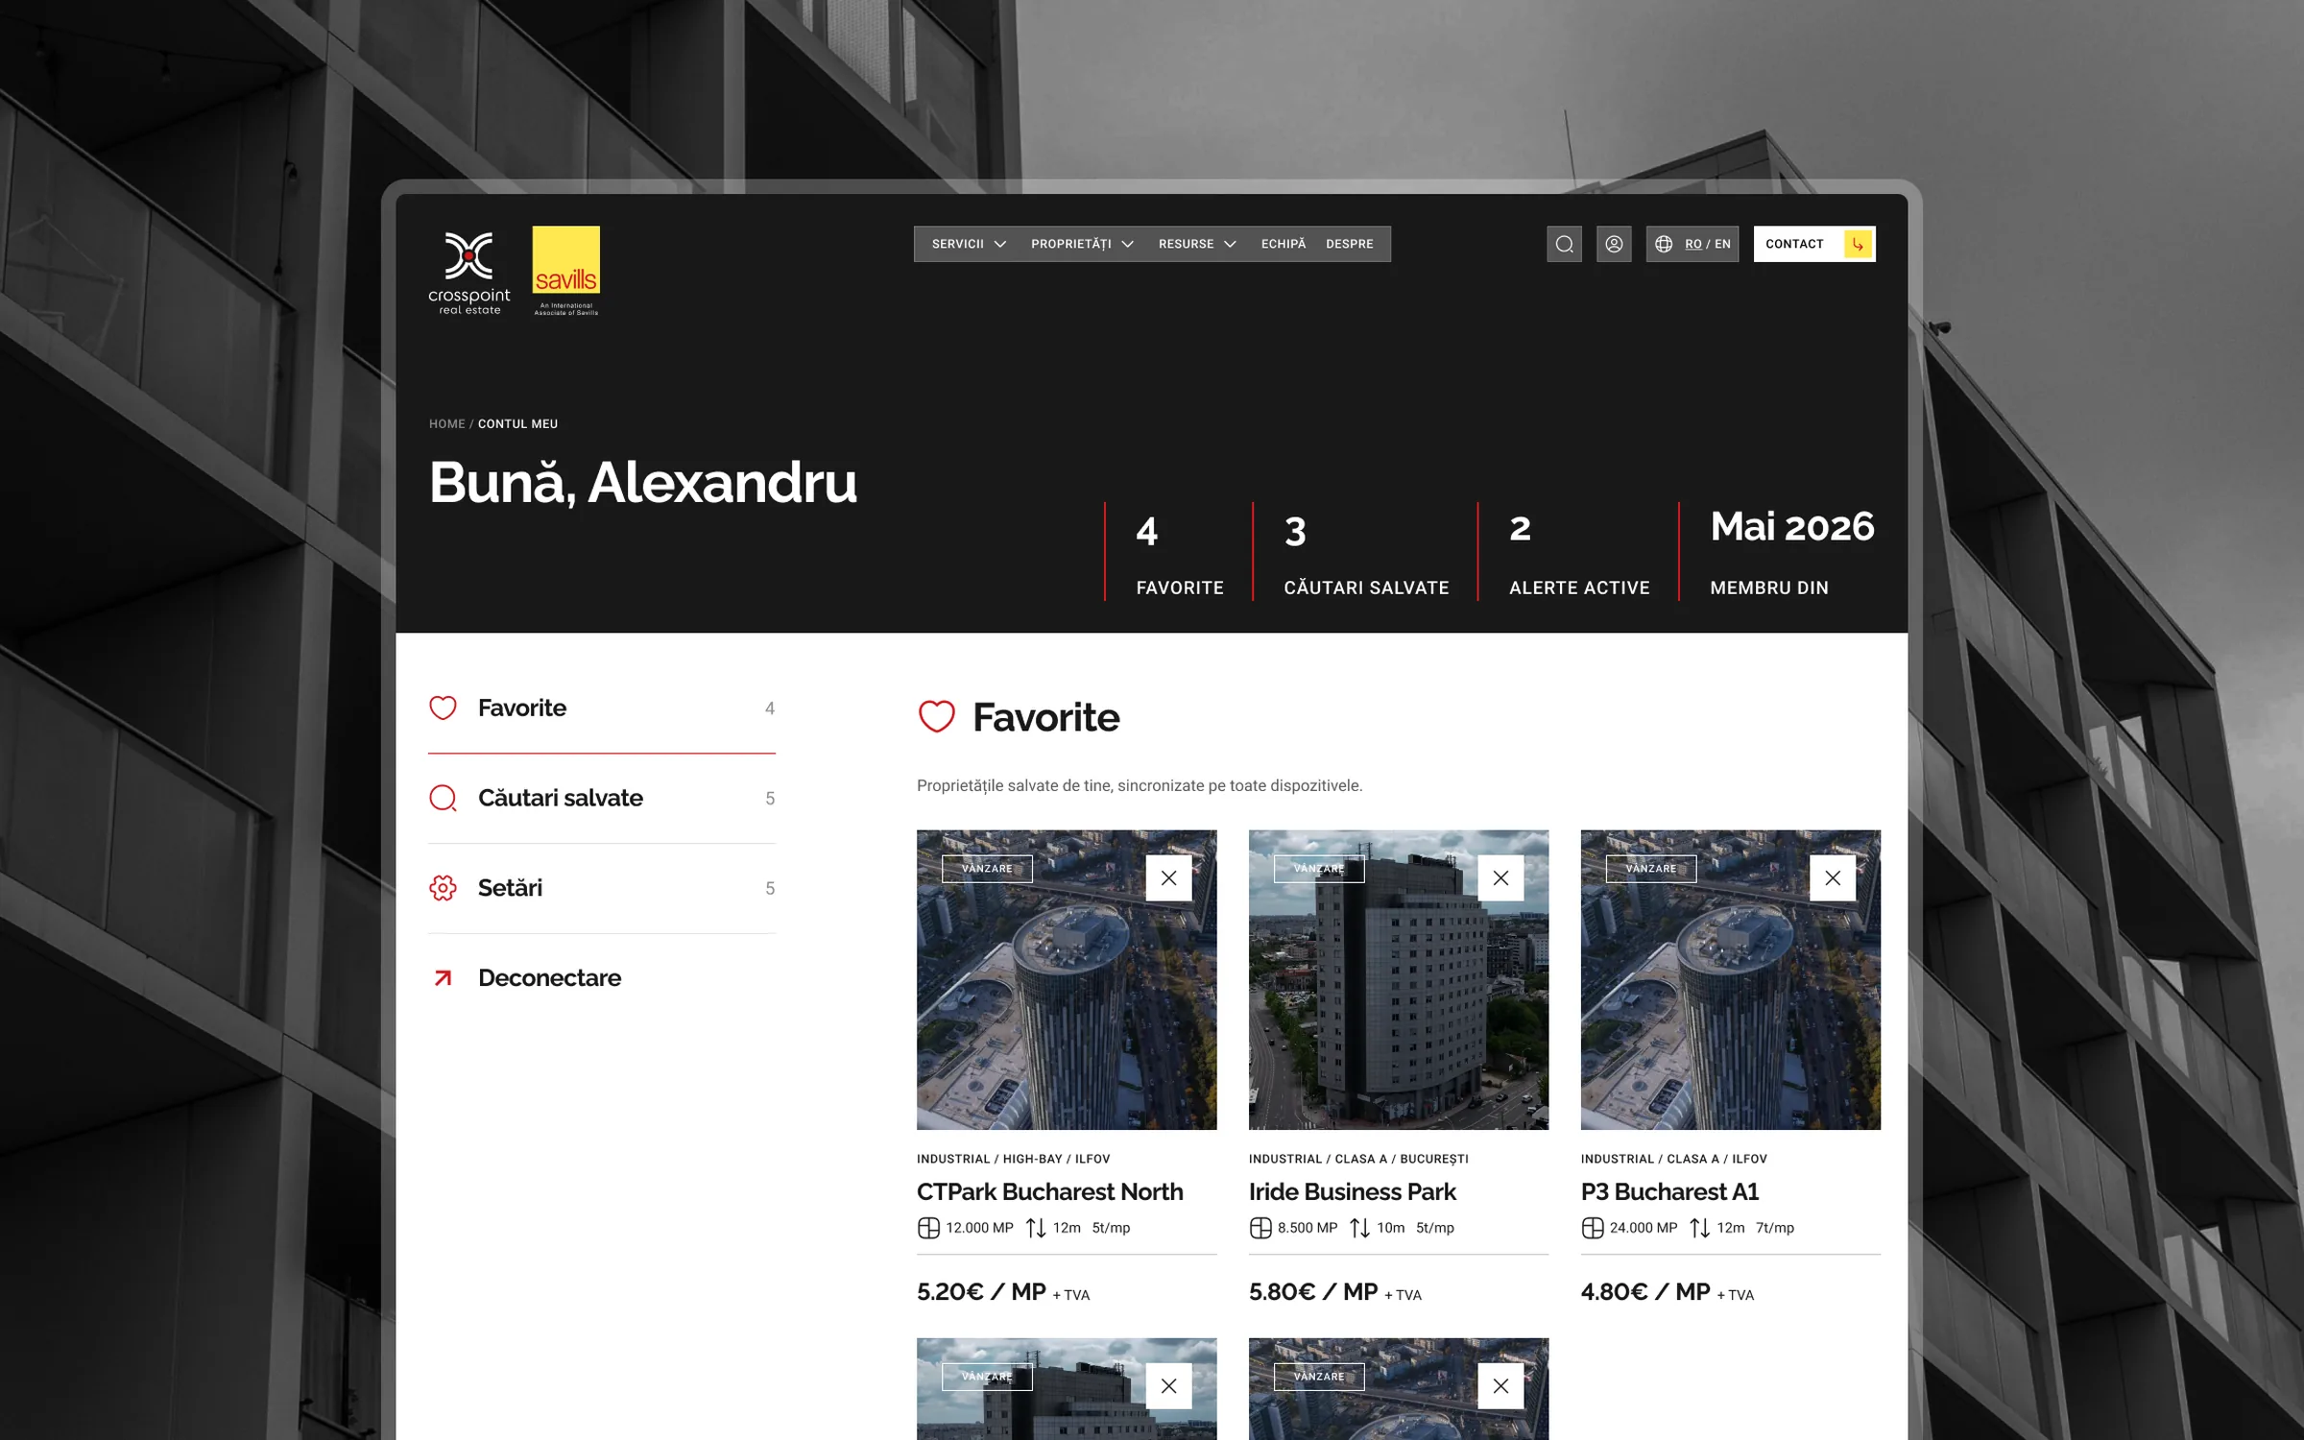Click height arrows icon next to 10m

tap(1359, 1228)
